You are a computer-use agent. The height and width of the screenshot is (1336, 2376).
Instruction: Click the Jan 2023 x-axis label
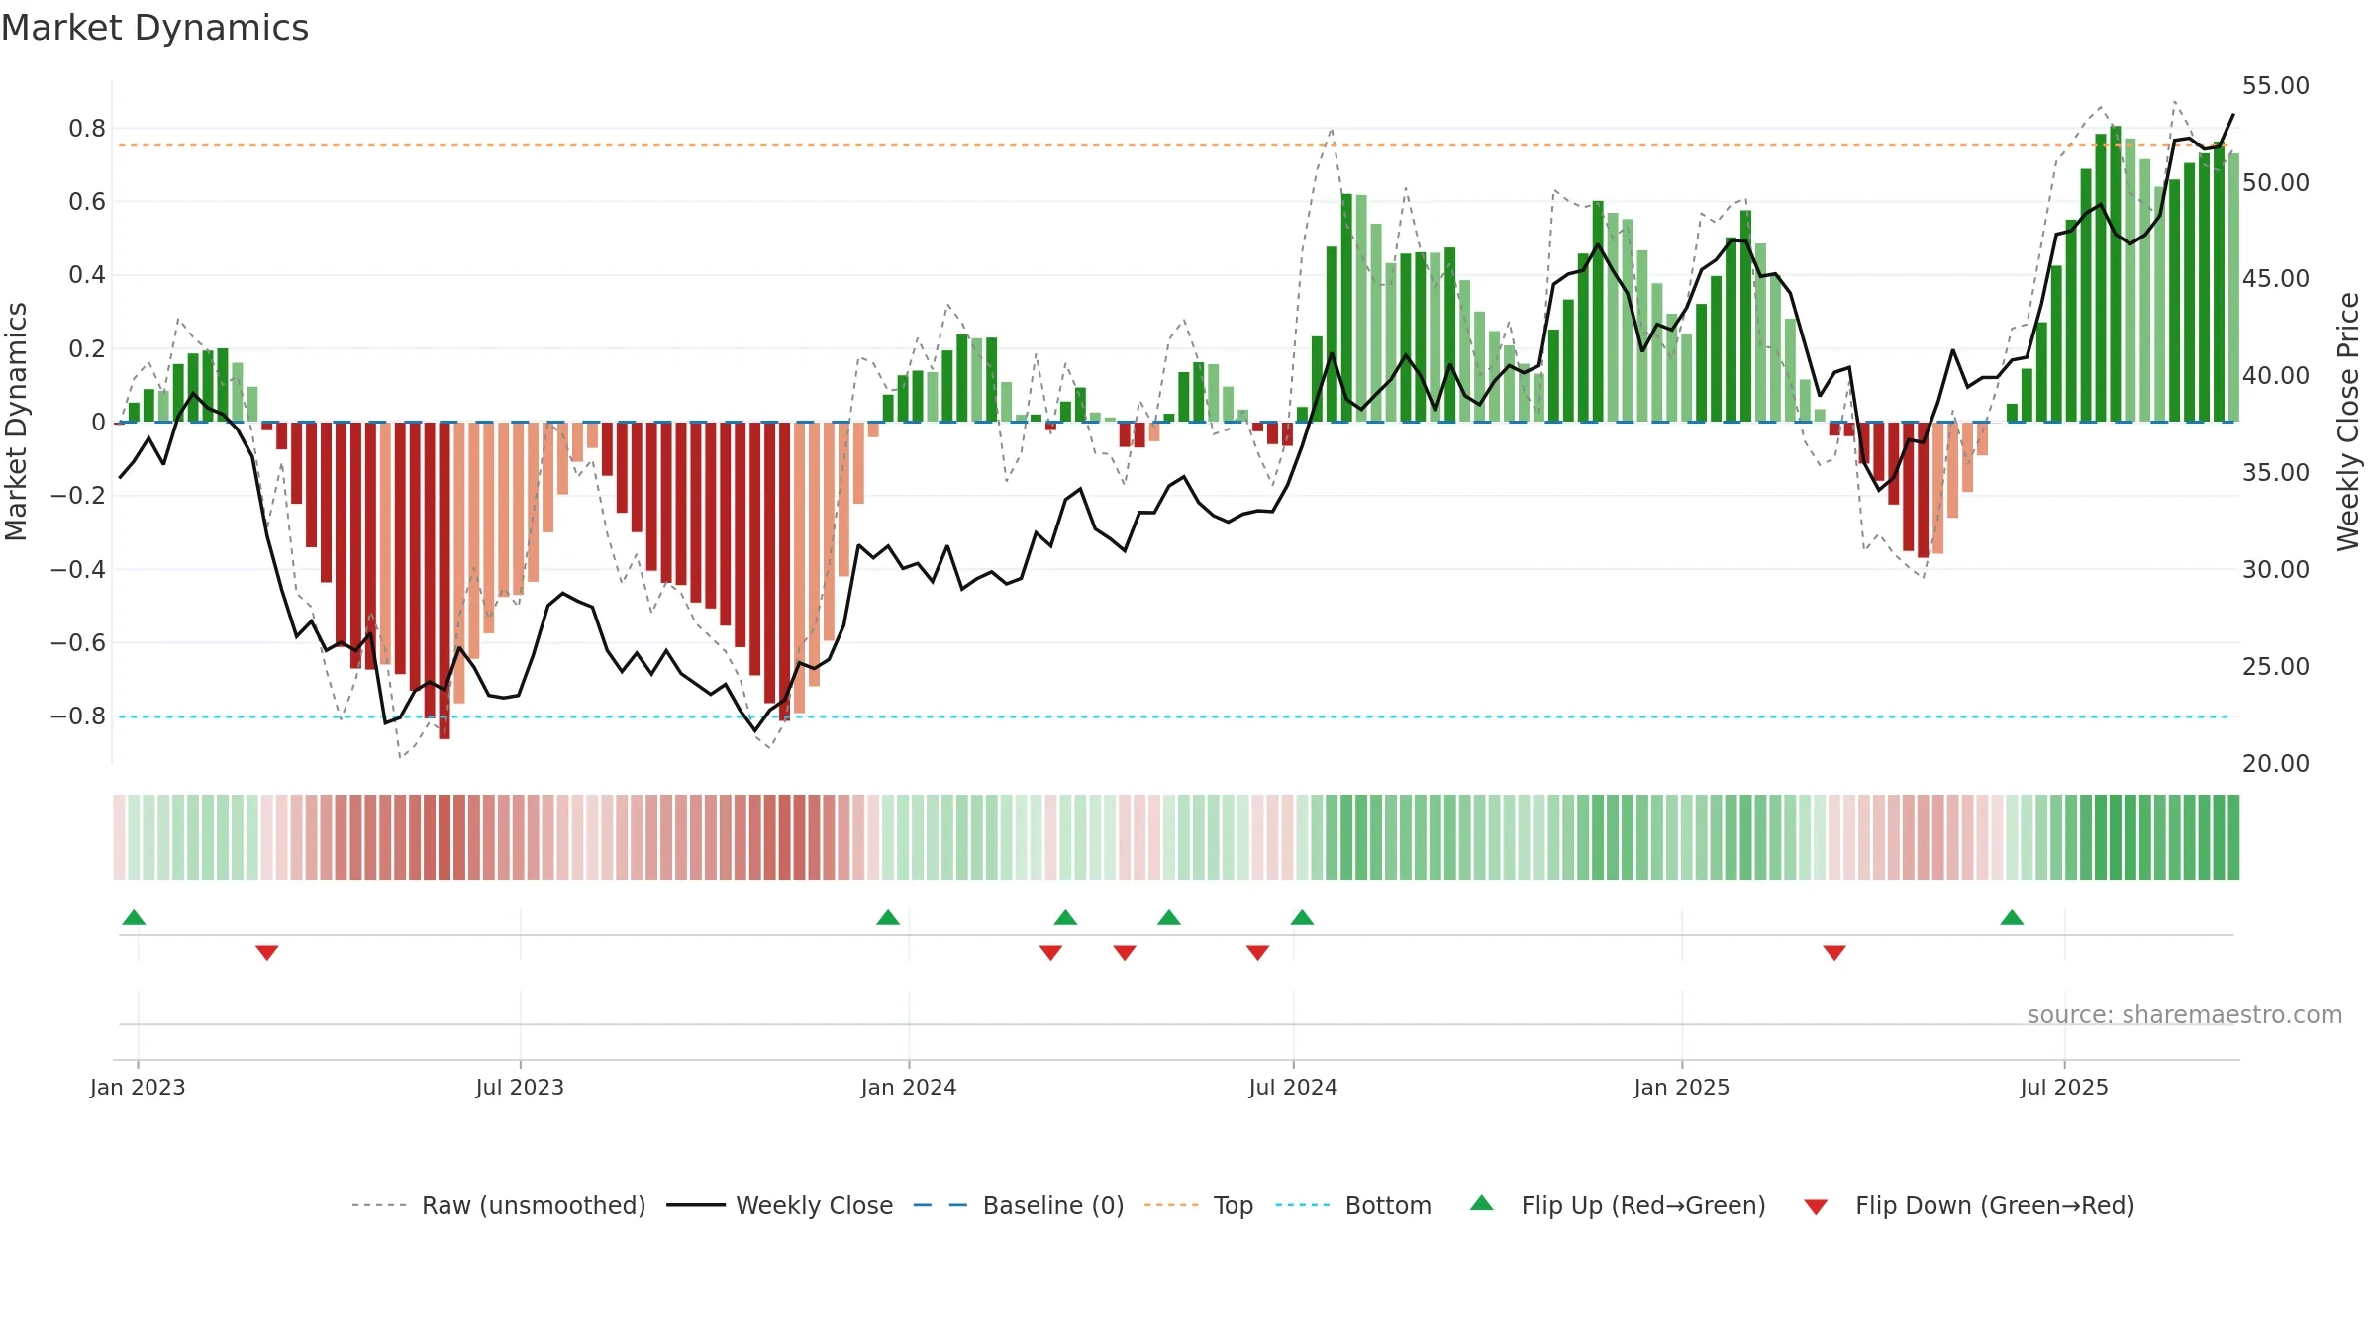point(138,1087)
